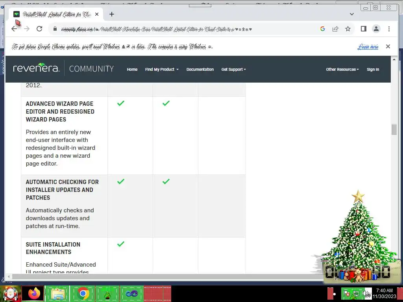This screenshot has width=403, height=302.
Task: Click the horizontal scrollbar left arrow
Action: point(9,276)
